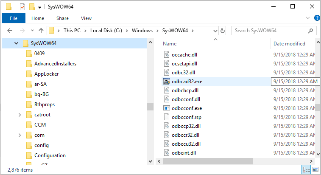Viewport: 321px width, 175px height.
Task: Click the 2,876 items status text
Action: pos(20,170)
